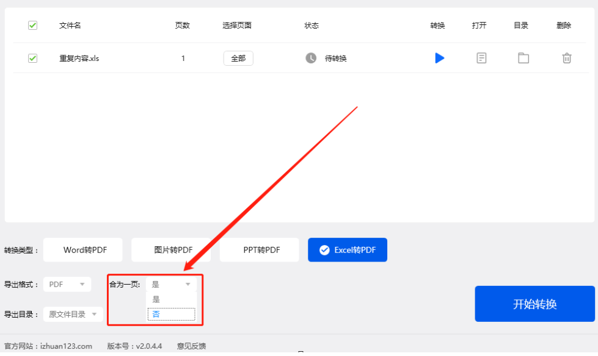Choose Word转PDF conversion type
The image size is (598, 356).
(x=82, y=250)
